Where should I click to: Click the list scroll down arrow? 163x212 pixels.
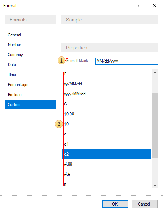[x=155, y=185]
